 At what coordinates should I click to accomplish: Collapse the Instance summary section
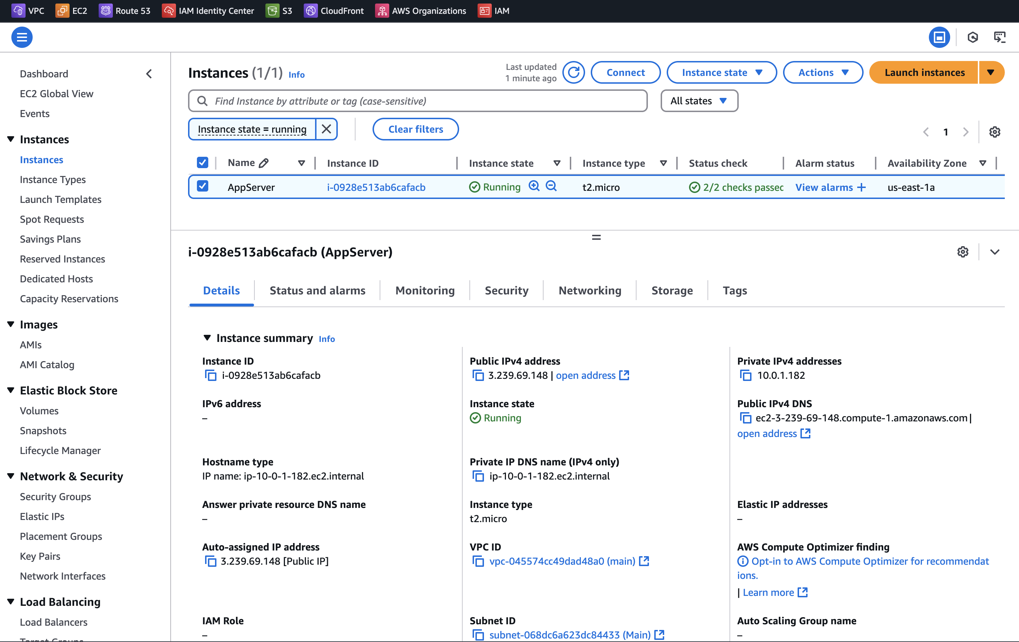207,338
